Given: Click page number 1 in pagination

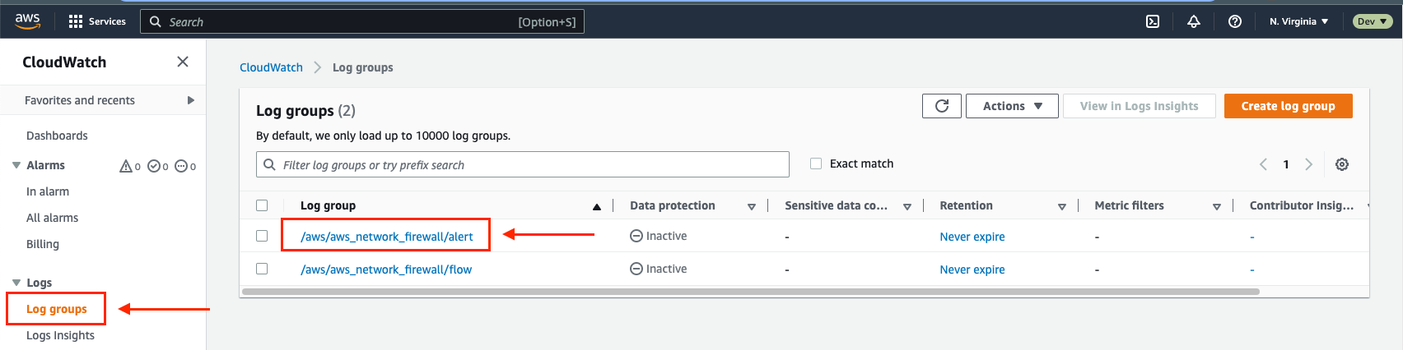Looking at the screenshot, I should pyautogui.click(x=1286, y=164).
